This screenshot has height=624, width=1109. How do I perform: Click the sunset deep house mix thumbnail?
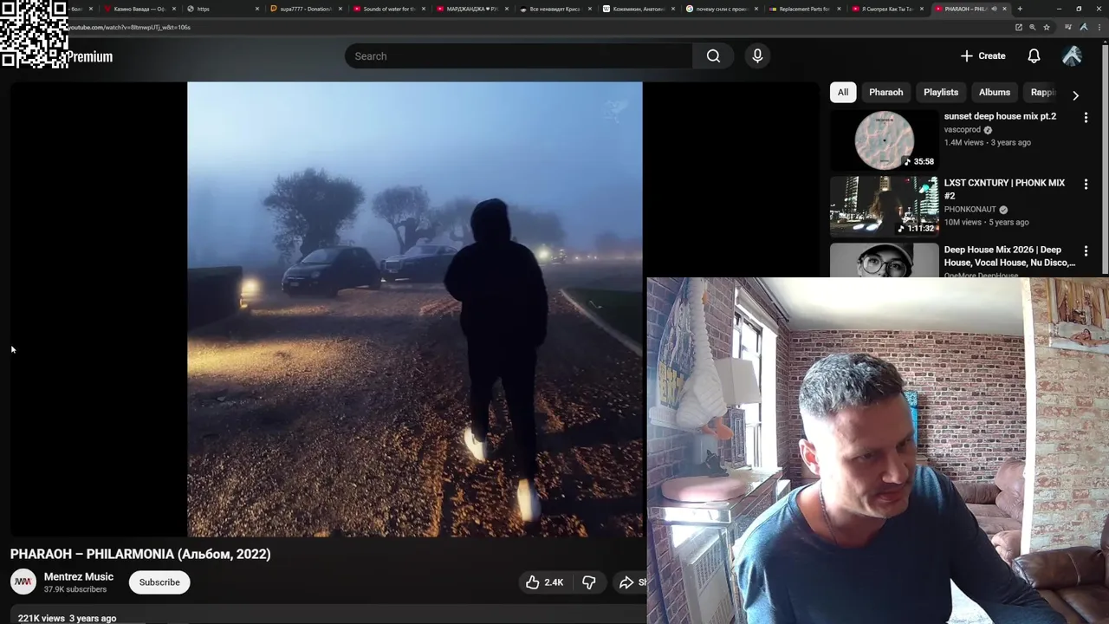[884, 140]
